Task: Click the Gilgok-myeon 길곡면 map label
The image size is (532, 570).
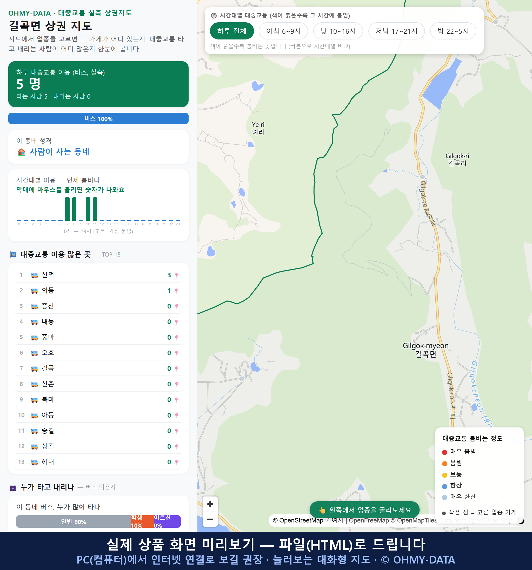Action: 425,350
